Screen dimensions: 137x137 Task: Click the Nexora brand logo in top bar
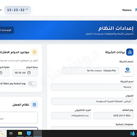[136, 10]
